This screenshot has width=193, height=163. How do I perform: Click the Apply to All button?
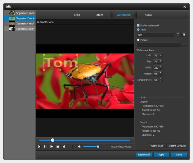[157, 146]
